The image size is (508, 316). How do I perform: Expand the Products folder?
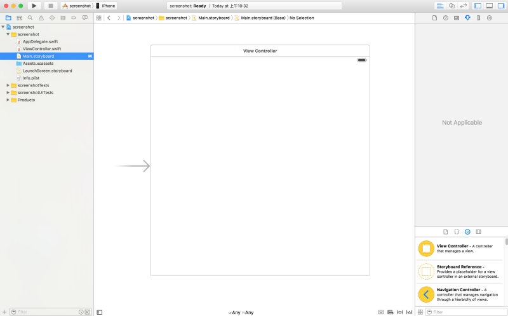[x=8, y=100]
